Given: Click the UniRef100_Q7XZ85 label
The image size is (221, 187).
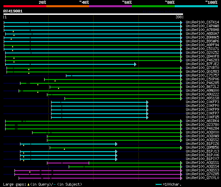Looking at the screenshot, I should [x=202, y=174].
